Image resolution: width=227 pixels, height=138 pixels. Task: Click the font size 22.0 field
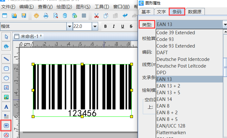click(x=82, y=26)
